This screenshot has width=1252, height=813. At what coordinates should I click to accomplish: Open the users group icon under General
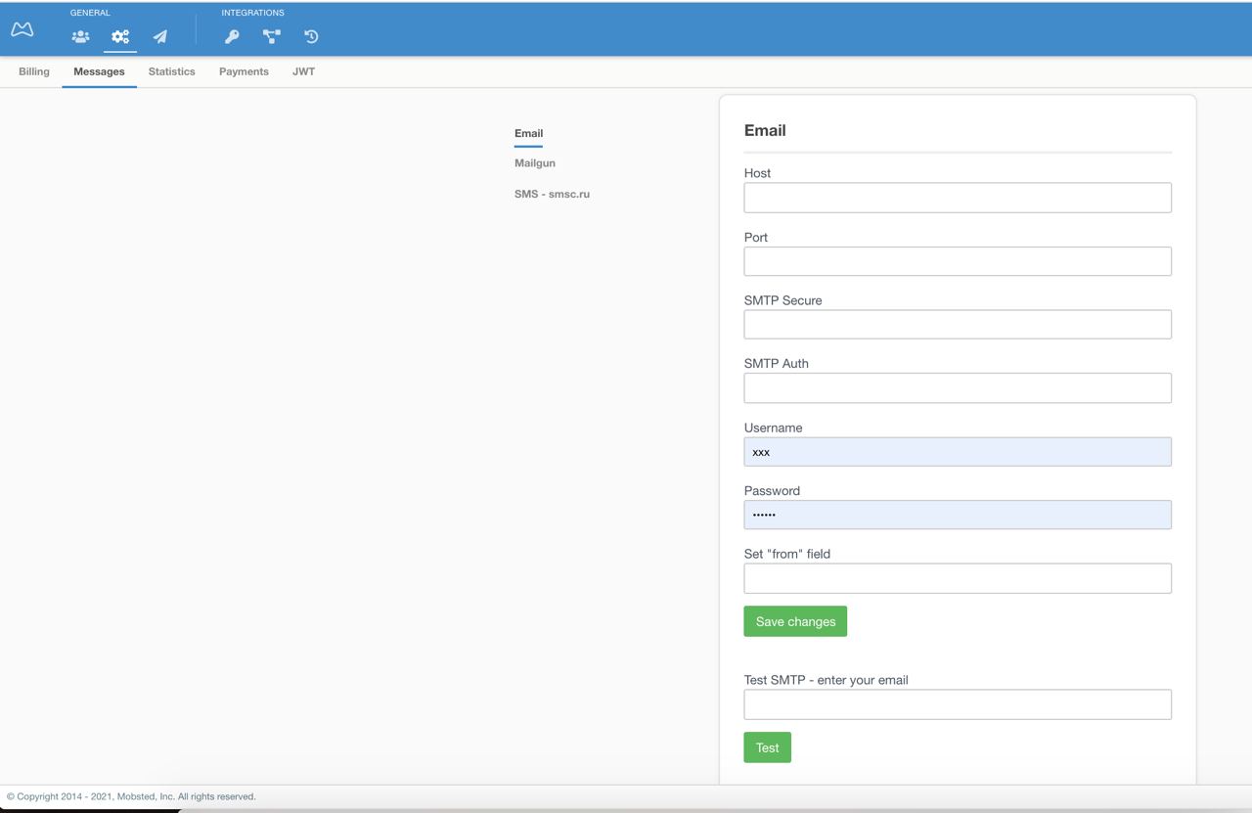[80, 37]
